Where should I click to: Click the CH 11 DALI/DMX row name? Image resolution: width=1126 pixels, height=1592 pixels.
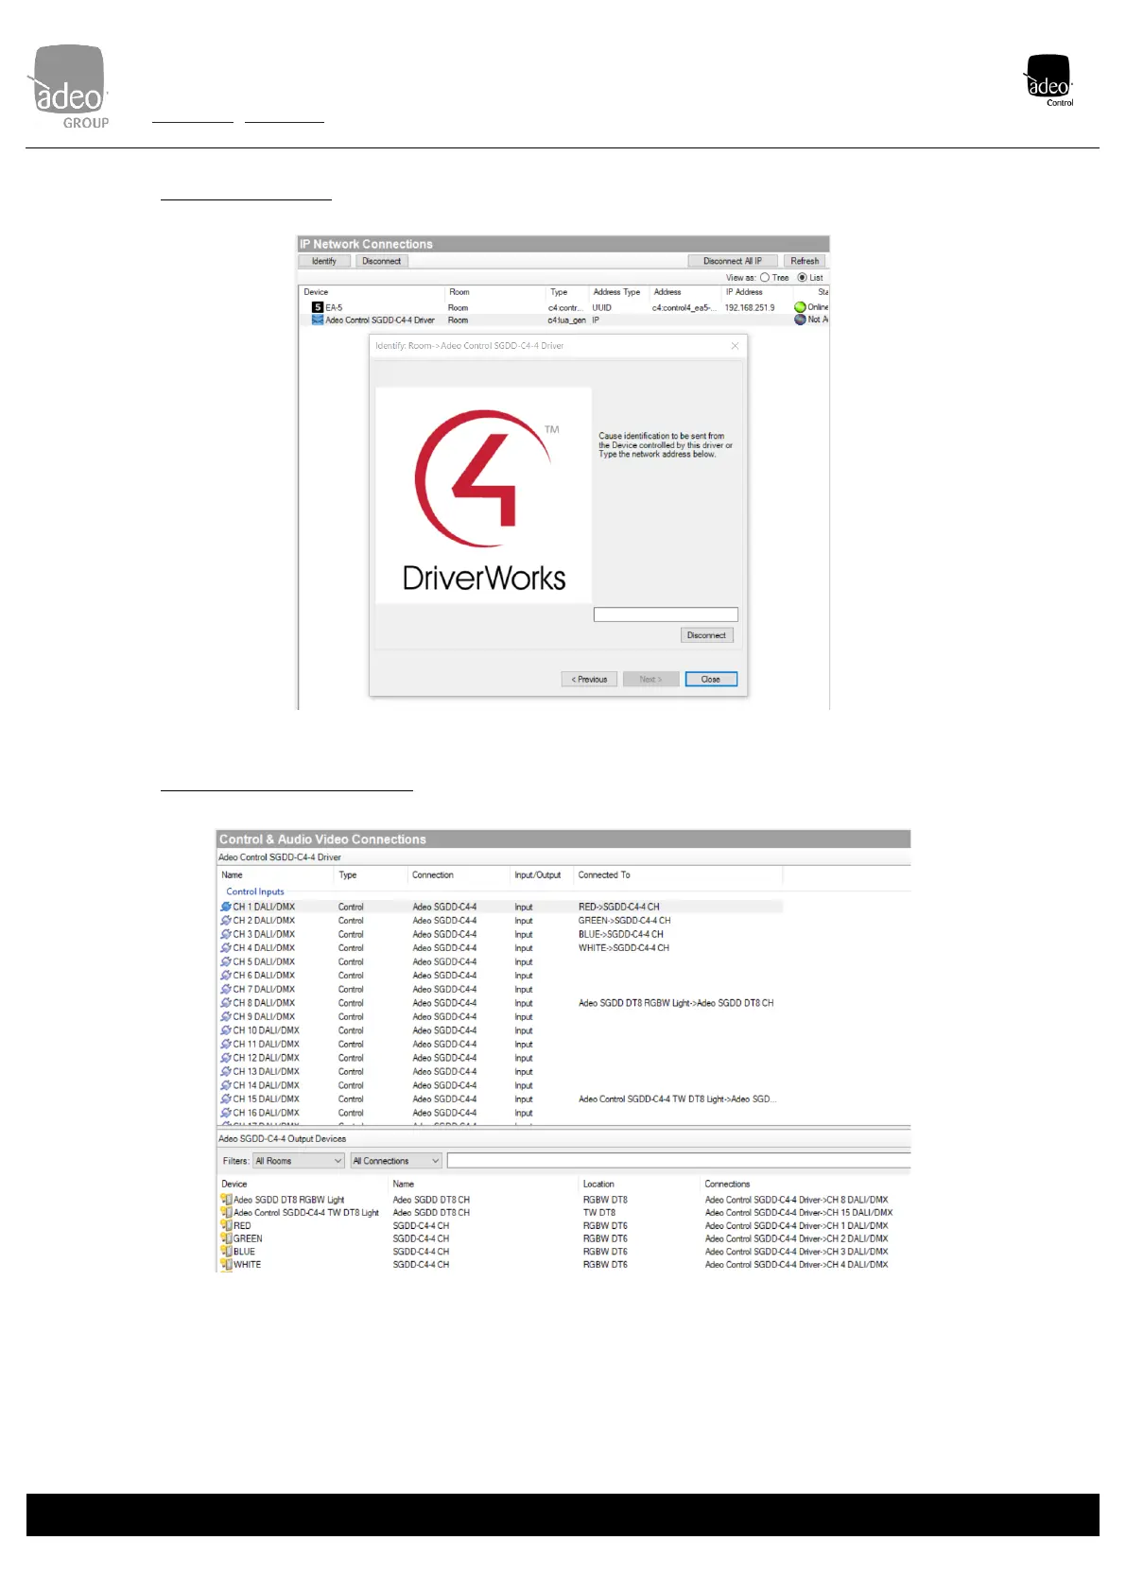[x=267, y=1045]
